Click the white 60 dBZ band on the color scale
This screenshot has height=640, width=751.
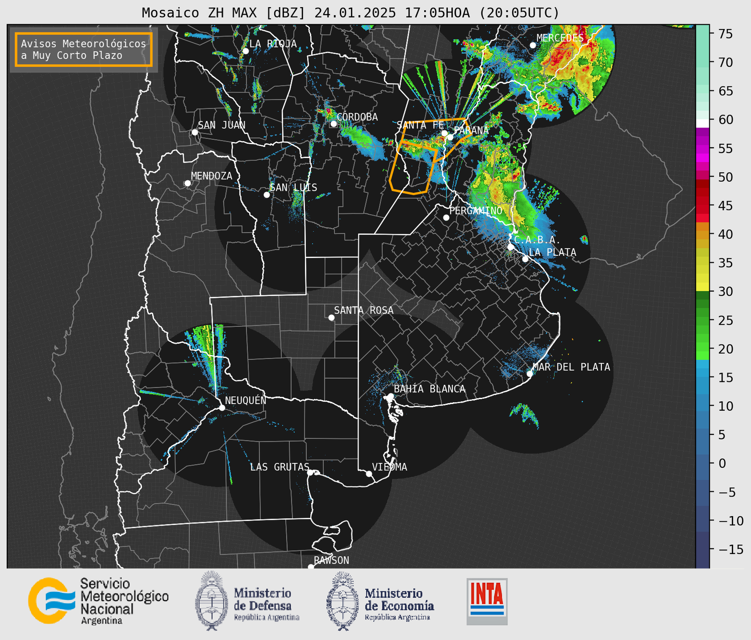click(x=702, y=123)
